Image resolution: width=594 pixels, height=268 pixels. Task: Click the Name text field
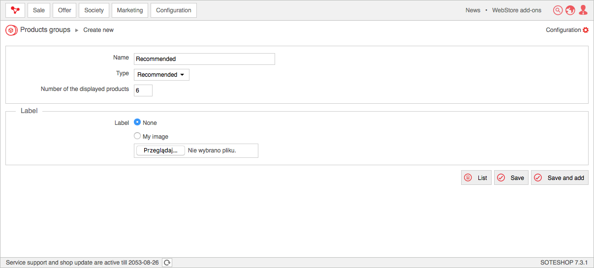tap(204, 59)
